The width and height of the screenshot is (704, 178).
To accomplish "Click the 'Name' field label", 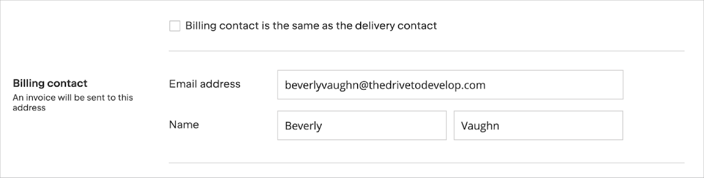I will tap(184, 125).
